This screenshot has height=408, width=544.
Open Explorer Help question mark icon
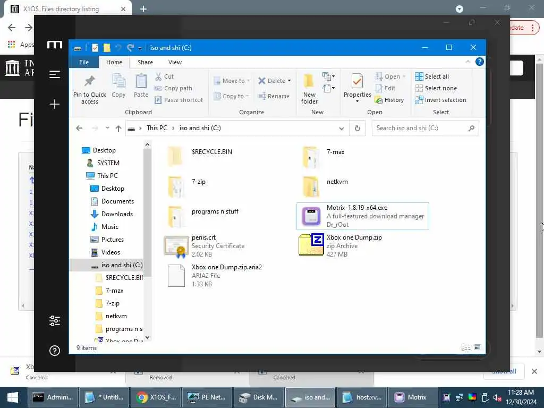[480, 62]
